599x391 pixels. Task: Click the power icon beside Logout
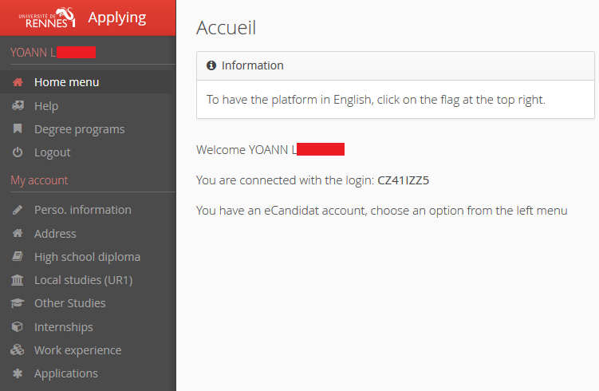[18, 152]
